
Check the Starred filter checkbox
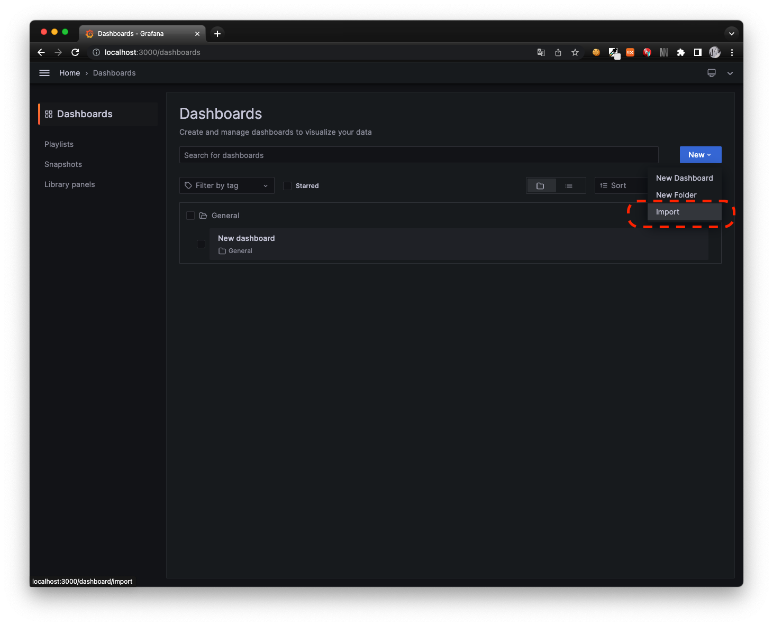(287, 186)
